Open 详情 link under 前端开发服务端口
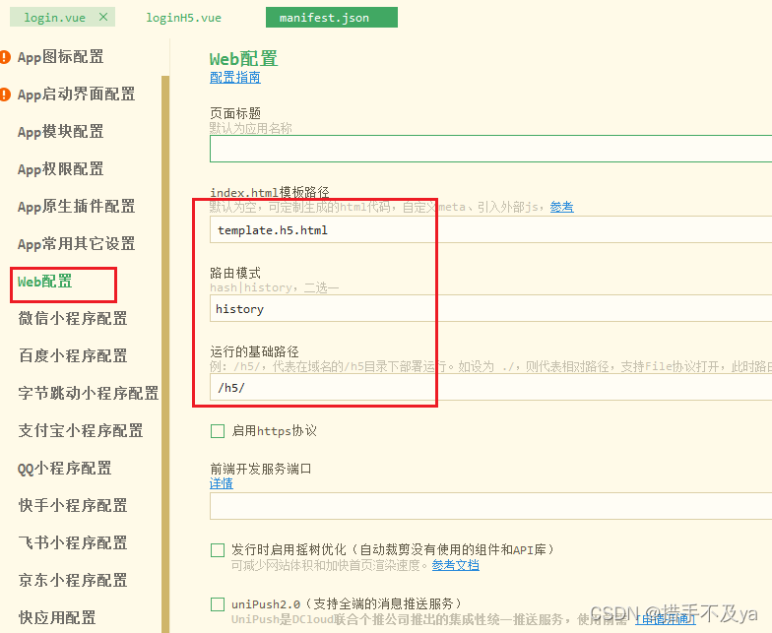 point(221,483)
